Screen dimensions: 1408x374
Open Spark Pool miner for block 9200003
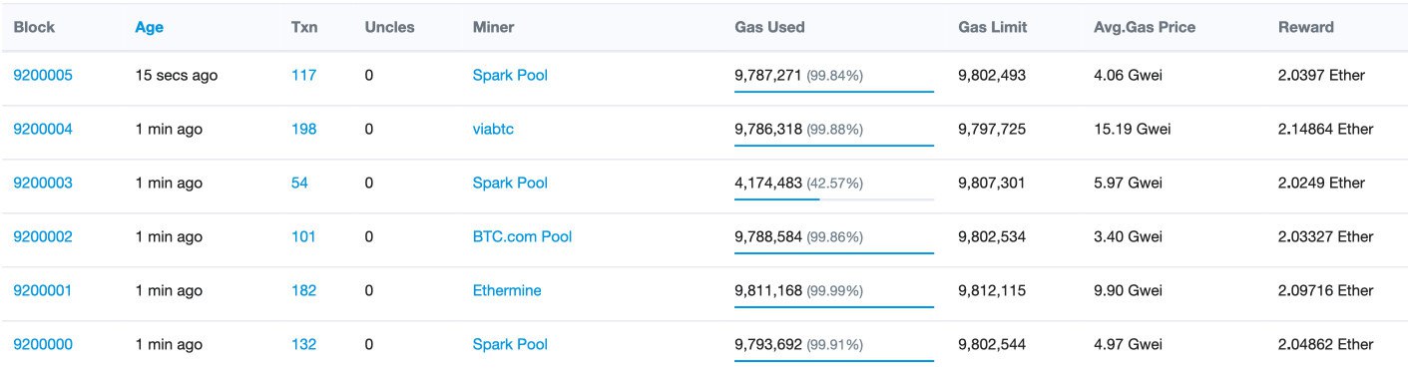(x=510, y=183)
